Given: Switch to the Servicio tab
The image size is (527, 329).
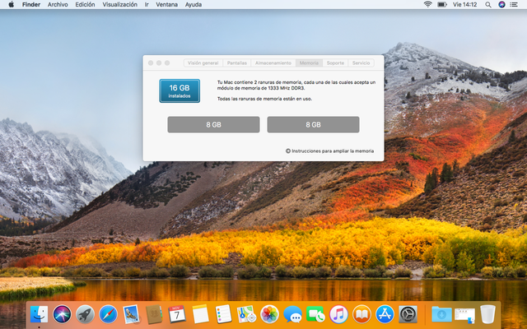Looking at the screenshot, I should [361, 63].
